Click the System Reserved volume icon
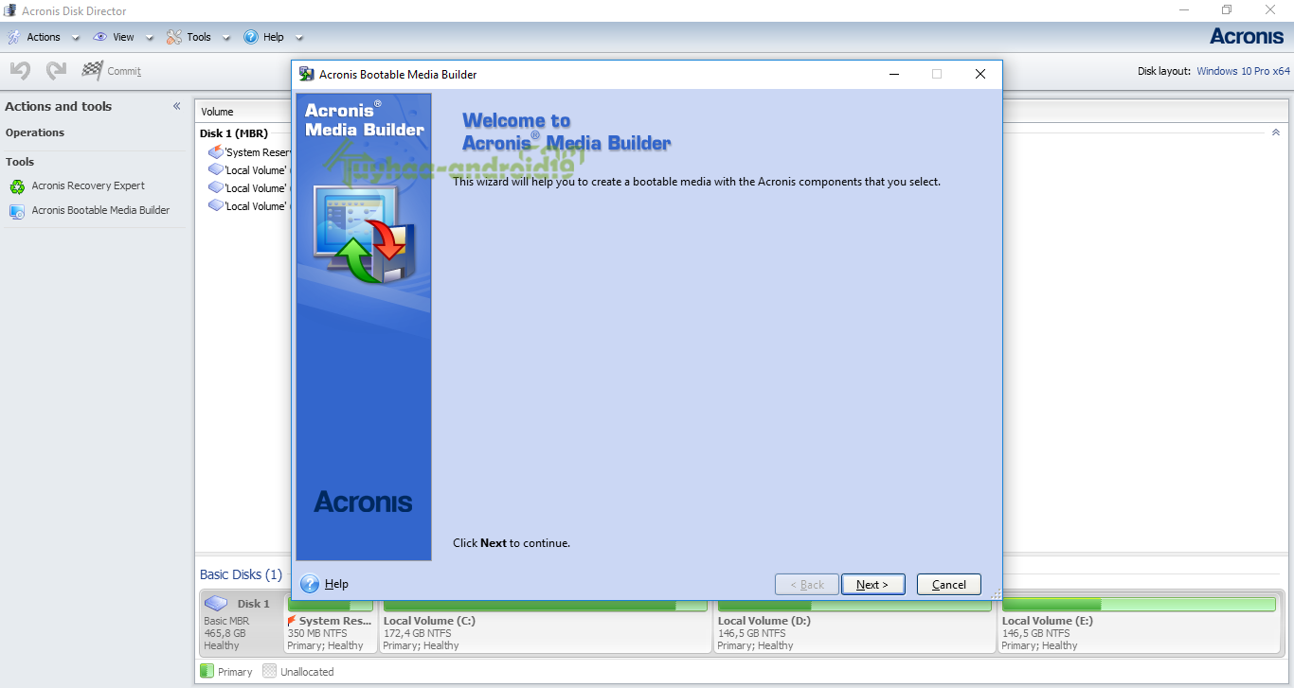The width and height of the screenshot is (1294, 688). (216, 151)
